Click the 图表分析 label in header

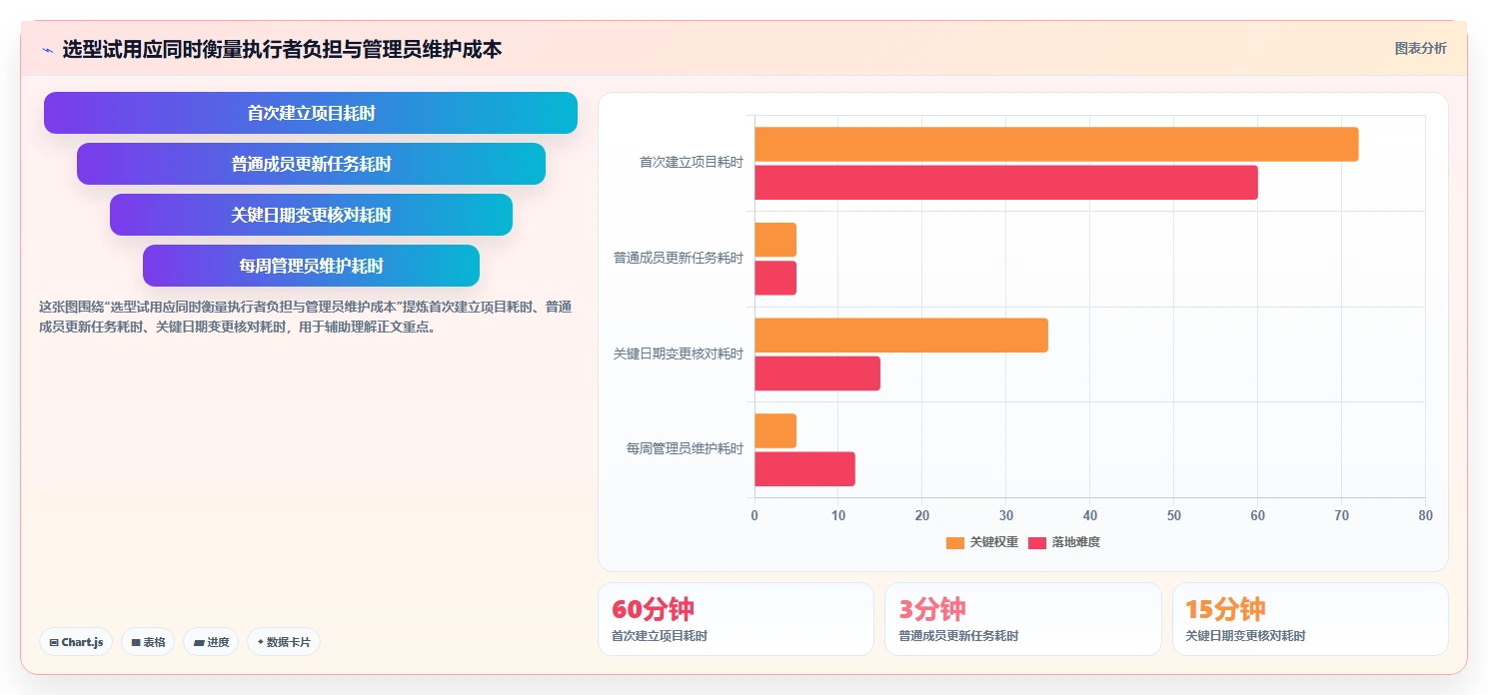[1420, 48]
